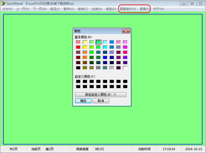Choose the silver light gray swatch
Image resolution: width=206 pixels, height=153 pixels.
112,68
